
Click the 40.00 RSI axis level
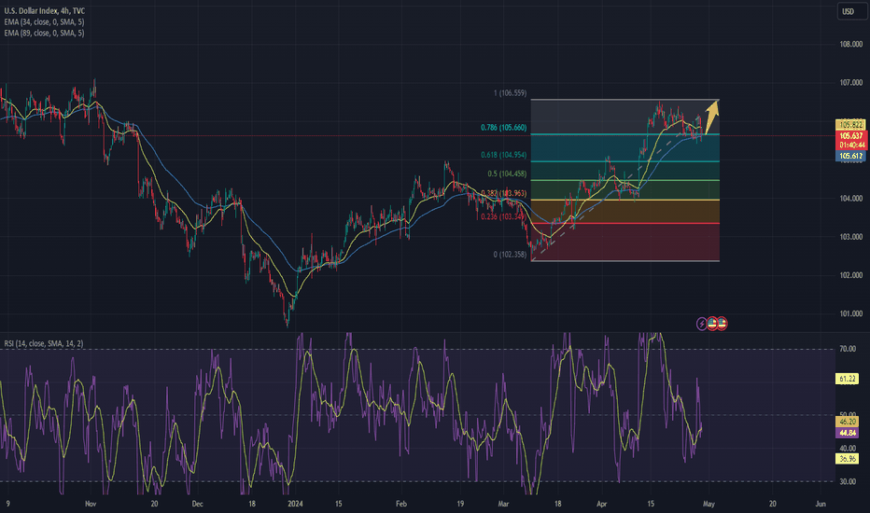click(848, 448)
